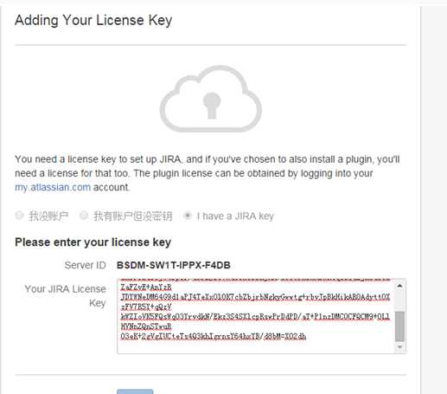The height and width of the screenshot is (394, 447).
Task: Click the license text line starting JDYWNeDM64
Action: pyautogui.click(x=255, y=297)
